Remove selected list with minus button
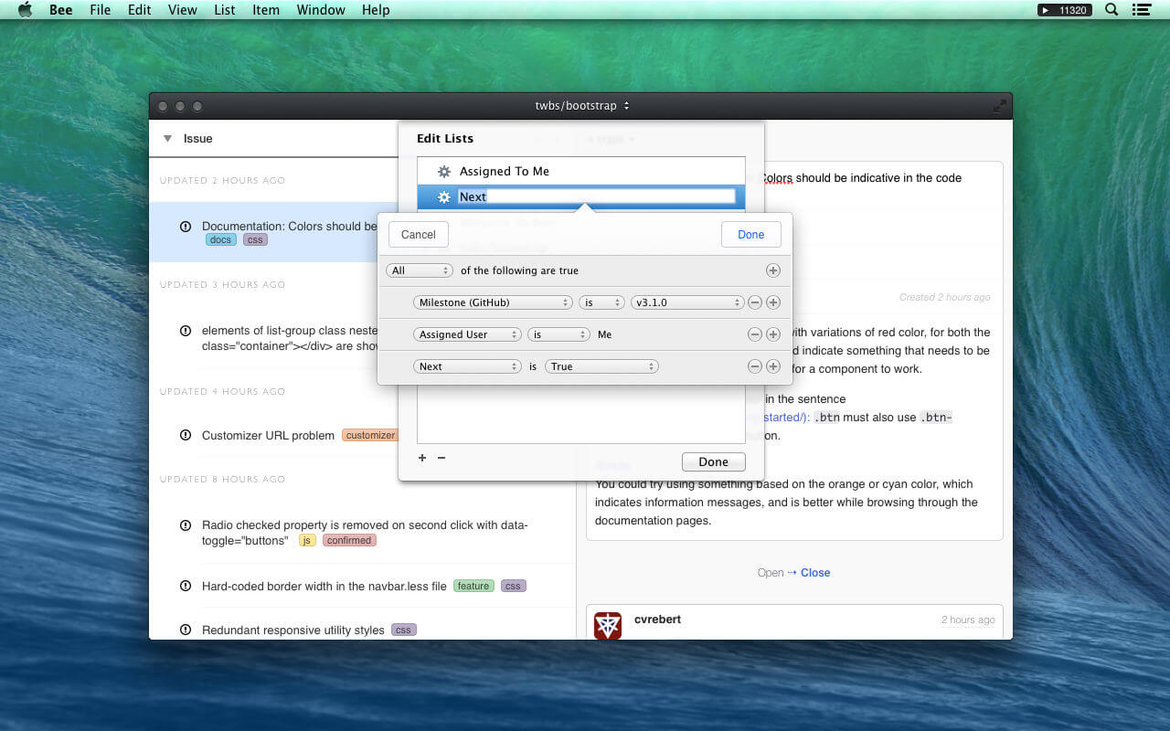Image resolution: width=1170 pixels, height=731 pixels. pyautogui.click(x=441, y=458)
